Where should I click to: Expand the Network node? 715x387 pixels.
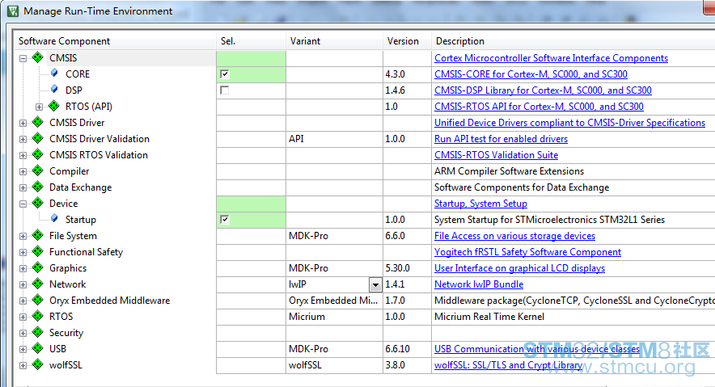coord(23,284)
